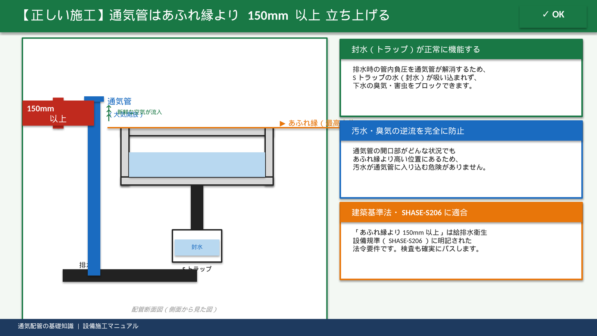Click the 通気管 label text

click(x=119, y=101)
